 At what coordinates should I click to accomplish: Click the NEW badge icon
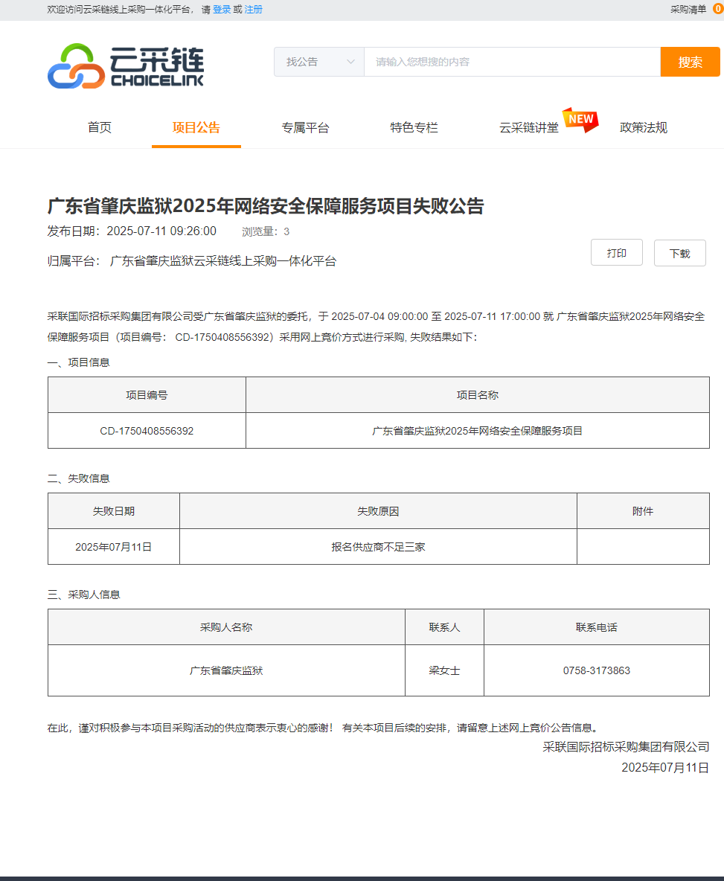tap(581, 120)
